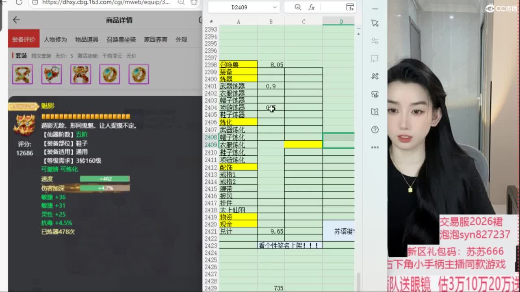The height and width of the screenshot is (292, 520).
Task: Select the 鞋子炼器 cell
Action: coord(238,115)
